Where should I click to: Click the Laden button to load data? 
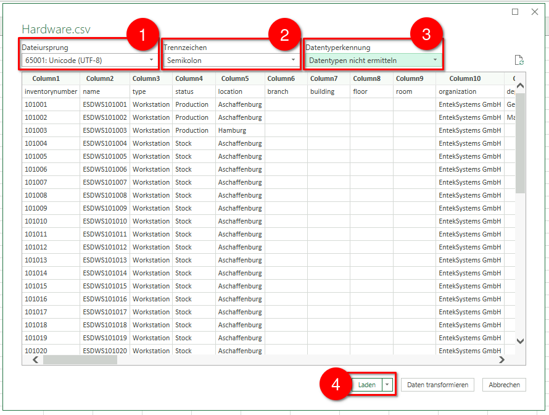(x=367, y=384)
